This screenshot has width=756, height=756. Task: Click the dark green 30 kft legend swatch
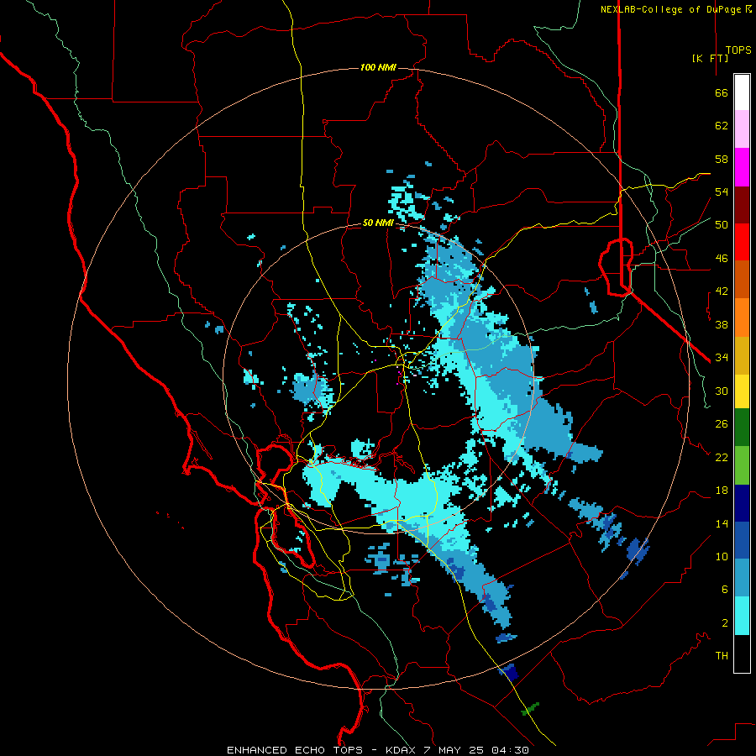click(742, 428)
